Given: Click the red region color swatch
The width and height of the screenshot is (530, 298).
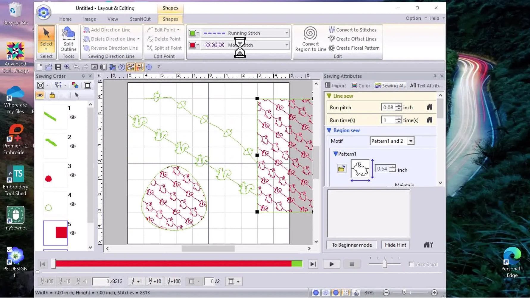Looking at the screenshot, I should tap(192, 45).
